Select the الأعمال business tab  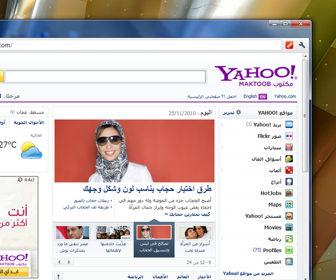[x=160, y=277]
